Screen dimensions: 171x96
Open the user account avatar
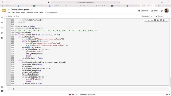click(166, 11)
